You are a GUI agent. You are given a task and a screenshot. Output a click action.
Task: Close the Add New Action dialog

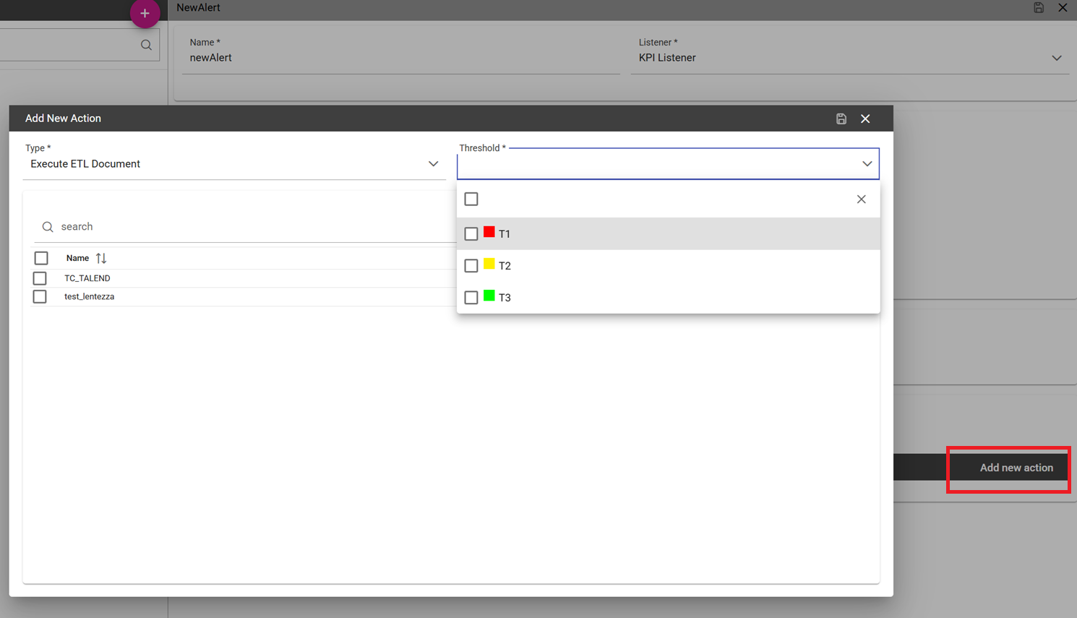tap(865, 119)
